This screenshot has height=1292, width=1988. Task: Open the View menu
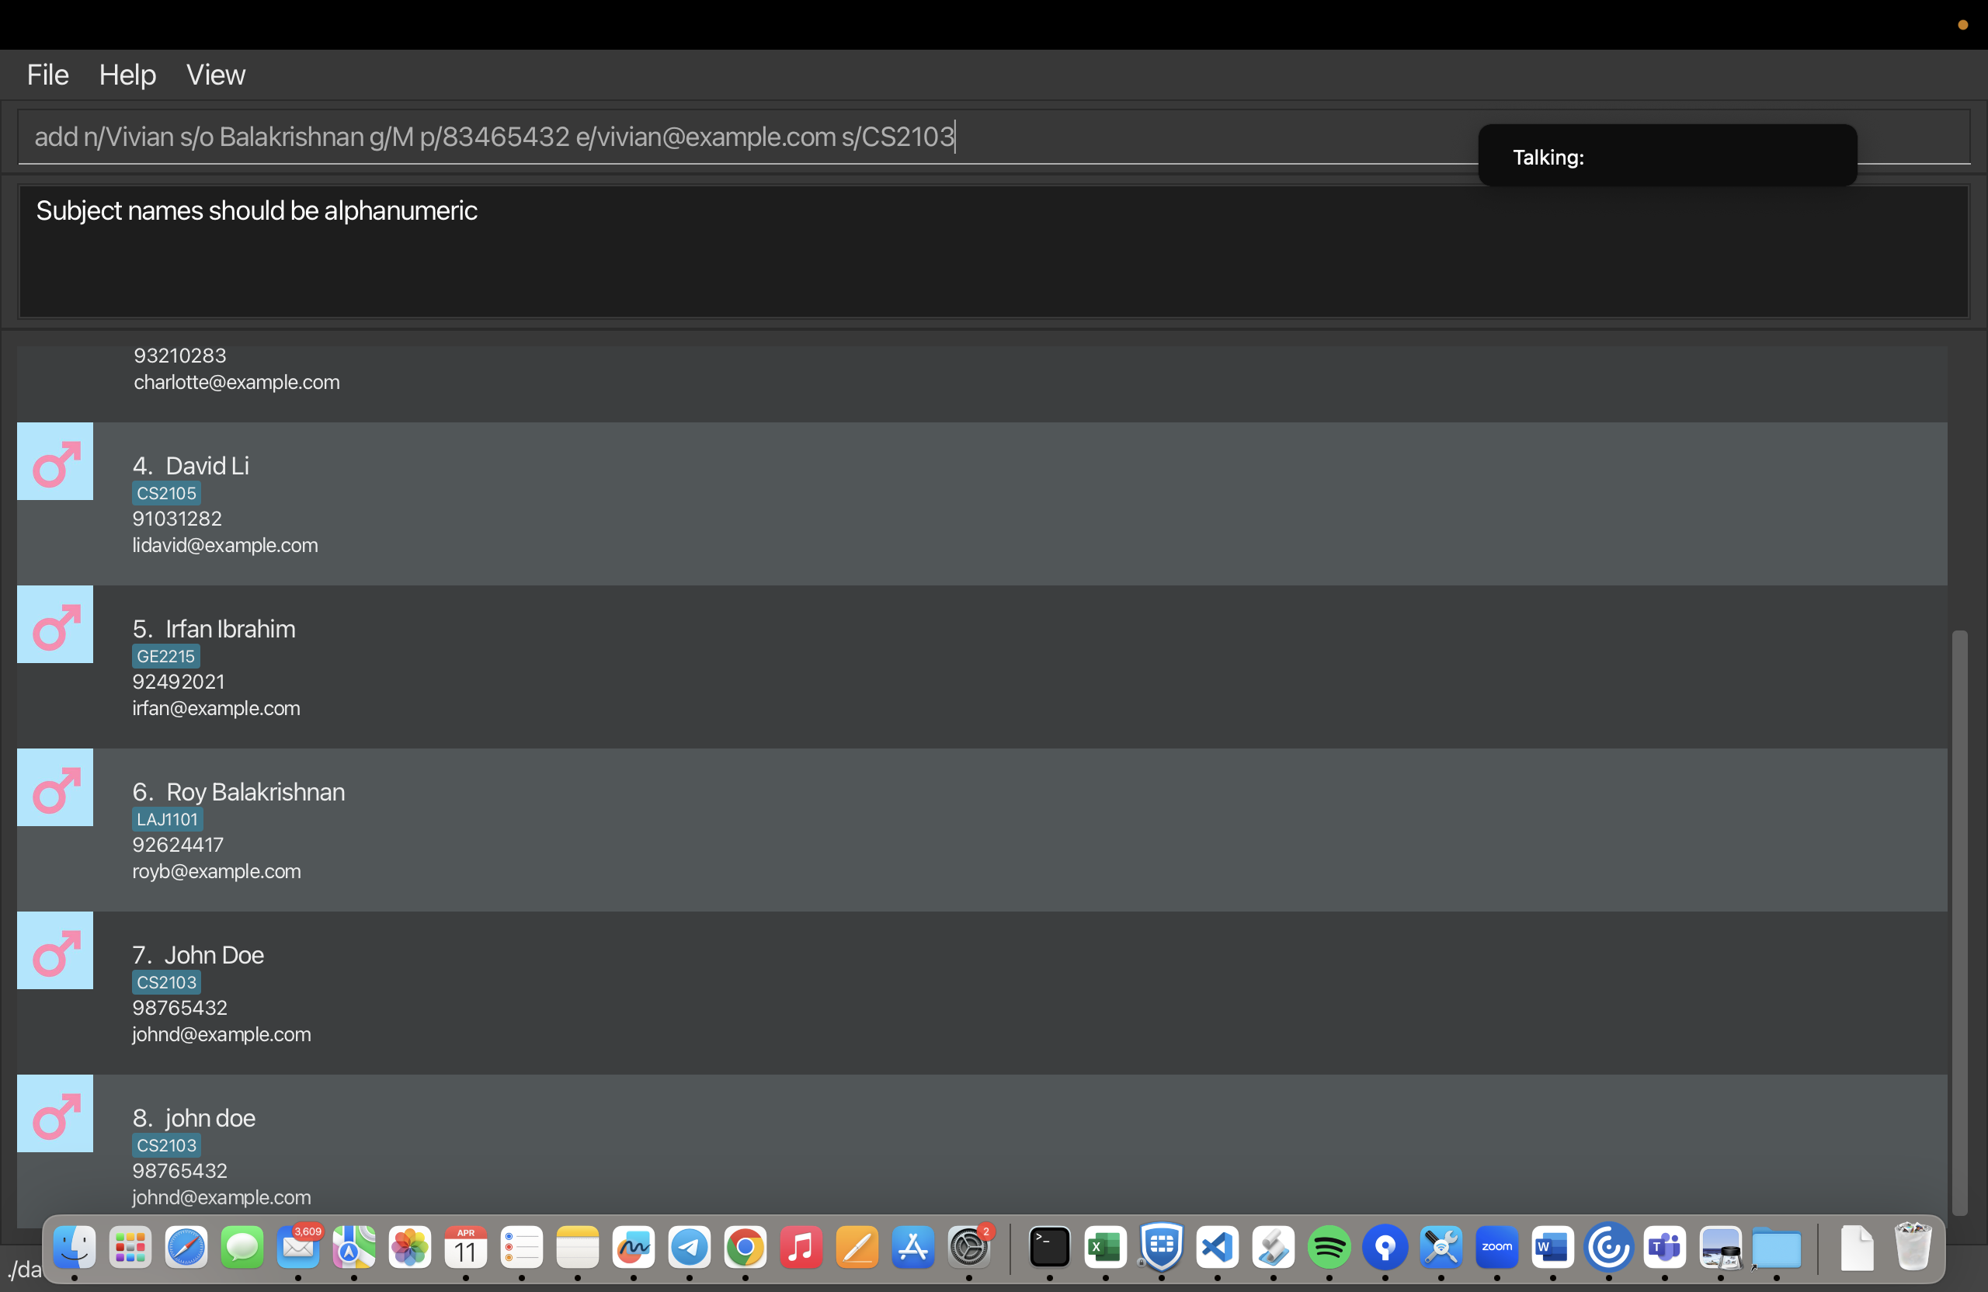[x=216, y=75]
